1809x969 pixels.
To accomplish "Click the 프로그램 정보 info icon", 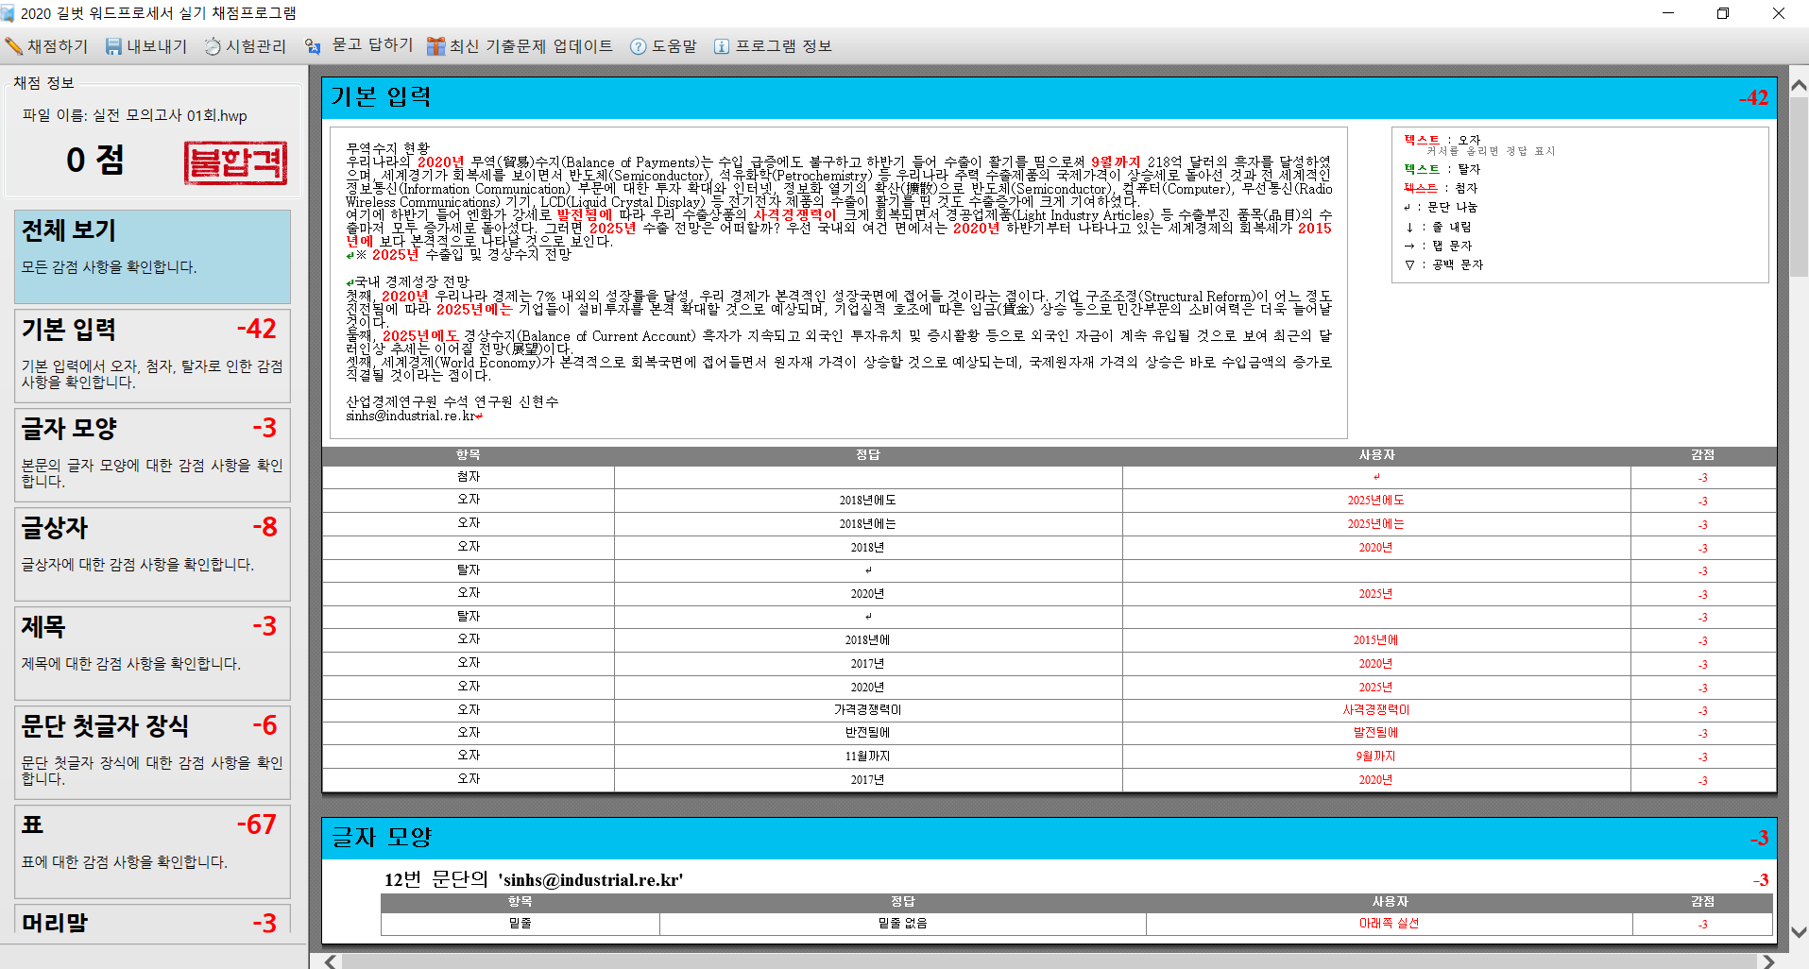I will click(722, 46).
